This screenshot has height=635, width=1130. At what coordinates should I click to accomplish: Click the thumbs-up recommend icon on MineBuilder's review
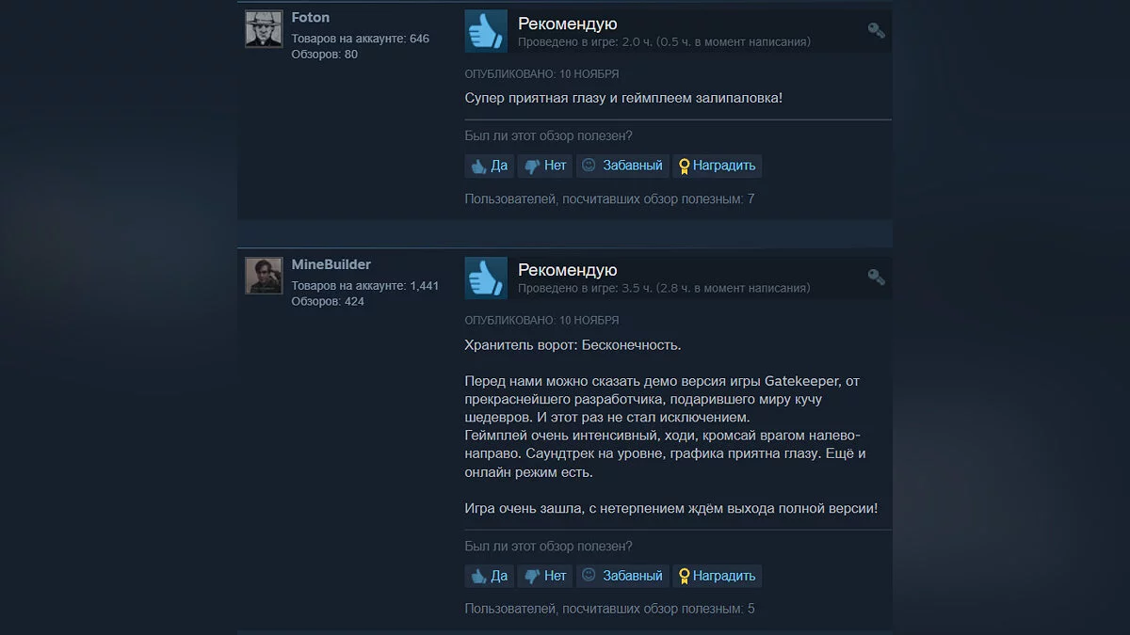coord(486,278)
